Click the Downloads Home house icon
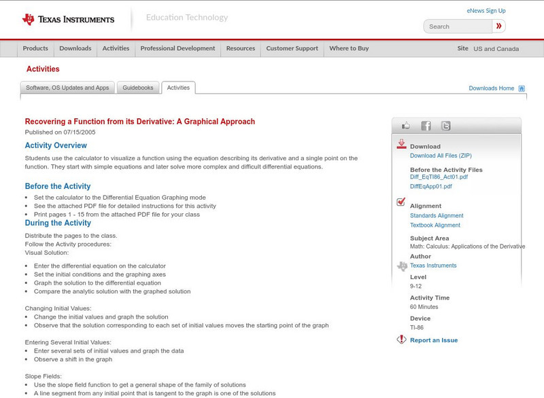The width and height of the screenshot is (544, 398). tap(522, 88)
